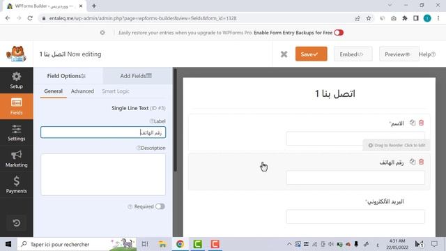Image resolution: width=446 pixels, height=251 pixels.
Task: Click the Description textarea
Action: tap(103, 175)
